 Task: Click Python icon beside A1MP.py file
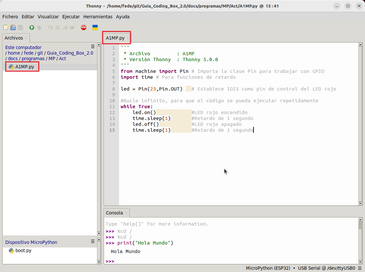click(x=11, y=67)
